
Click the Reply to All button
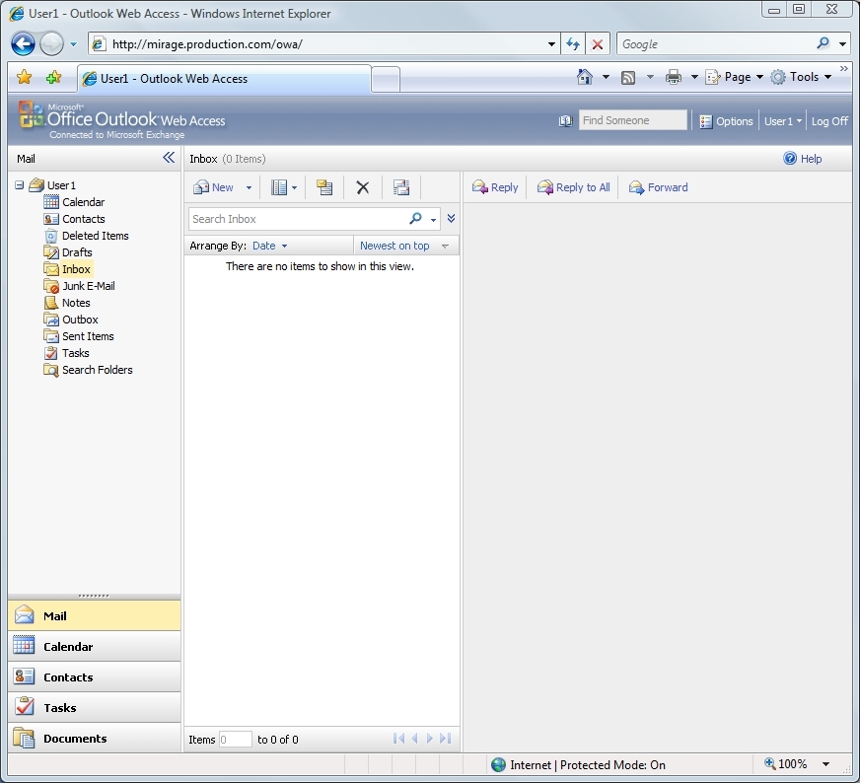(573, 187)
